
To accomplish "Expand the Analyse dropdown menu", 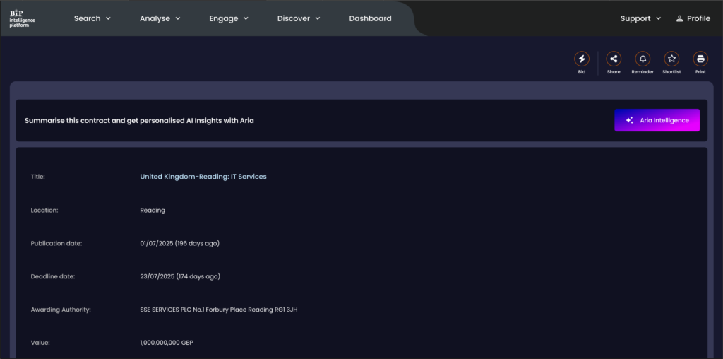I will (160, 18).
